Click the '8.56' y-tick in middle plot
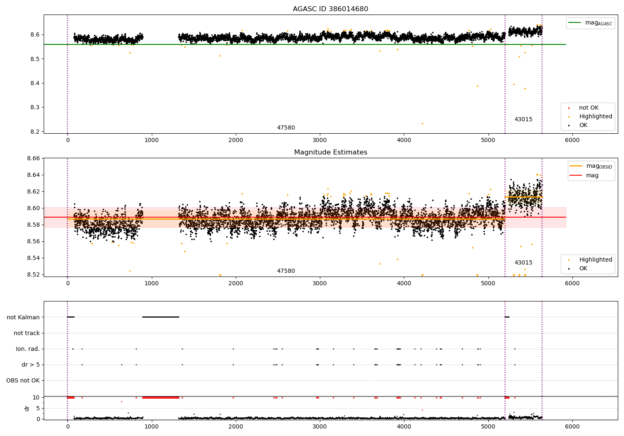Screen dimensions: 624x436 33,242
